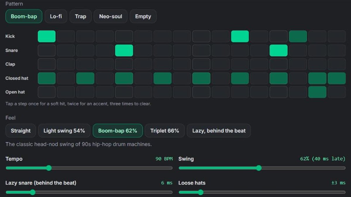
Task: Add an Open hat on step 16
Action: pos(337,92)
